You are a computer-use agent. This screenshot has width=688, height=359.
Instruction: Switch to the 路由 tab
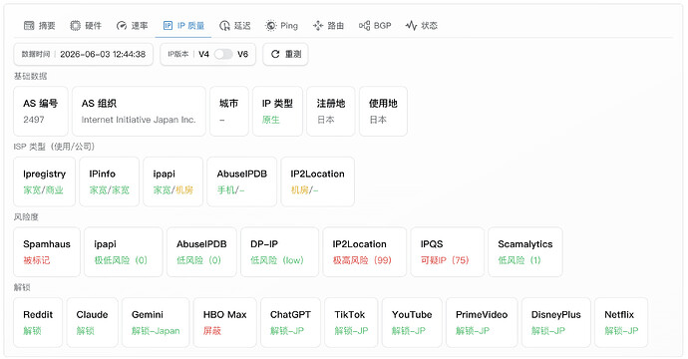[328, 26]
